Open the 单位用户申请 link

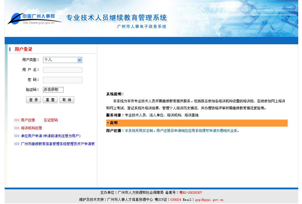[50, 136]
